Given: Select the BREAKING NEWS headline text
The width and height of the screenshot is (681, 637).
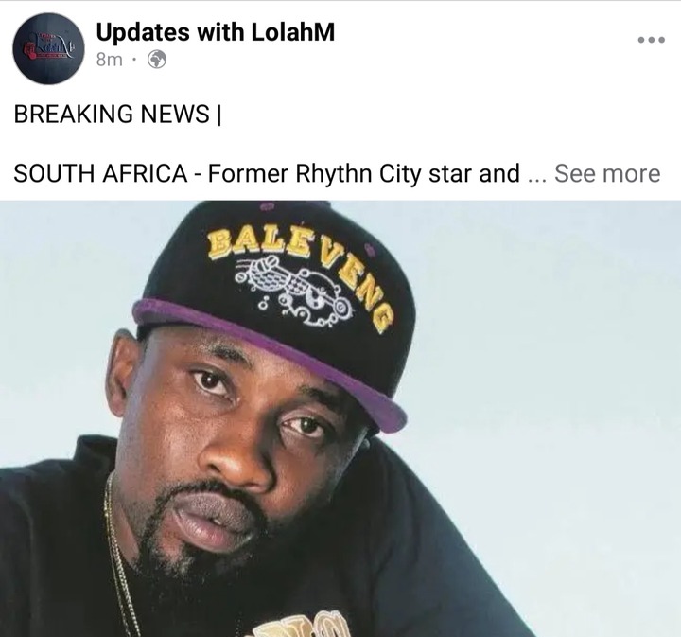Looking at the screenshot, I should (117, 114).
